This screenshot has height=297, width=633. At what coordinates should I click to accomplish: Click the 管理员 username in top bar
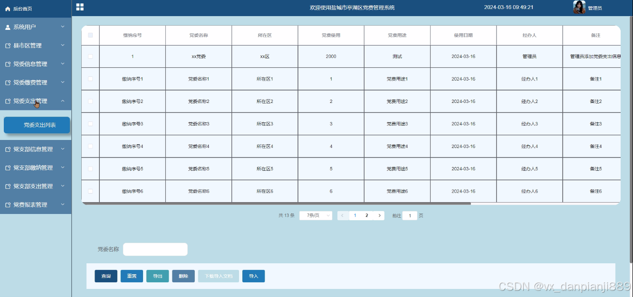[x=595, y=8]
